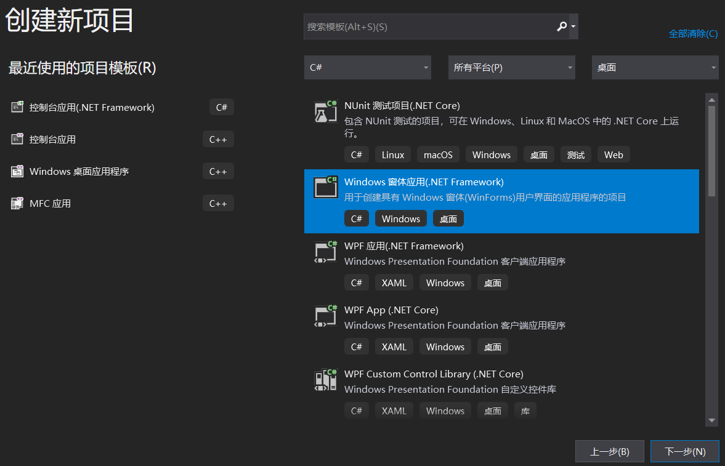Click the 下一步(N) next button

coord(685,451)
